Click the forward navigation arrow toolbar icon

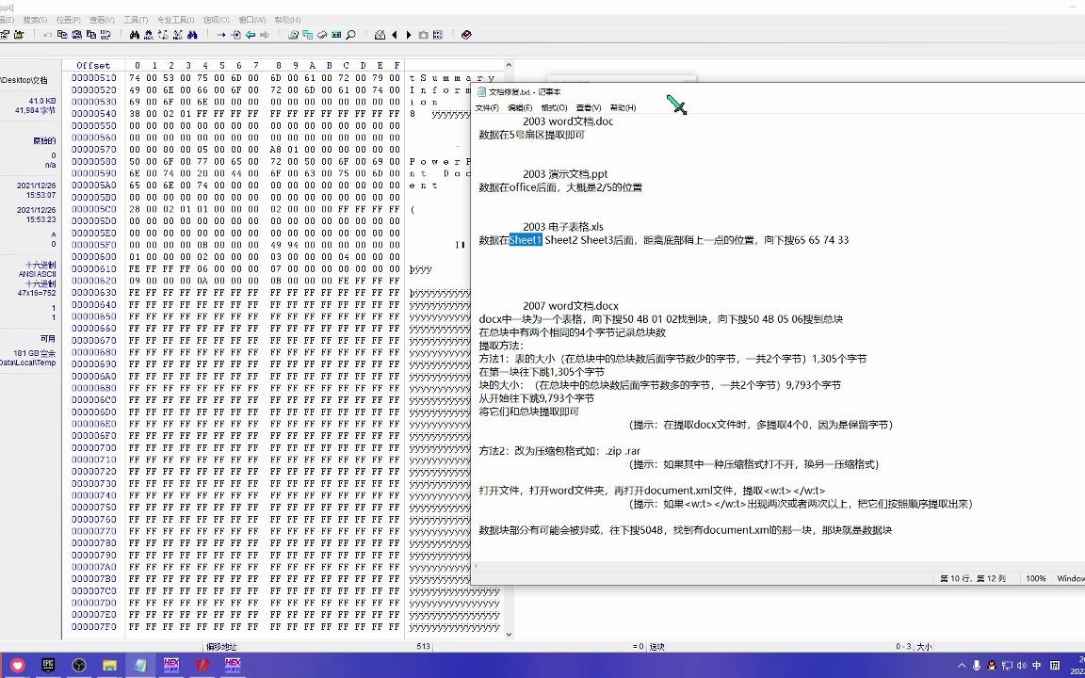point(264,35)
